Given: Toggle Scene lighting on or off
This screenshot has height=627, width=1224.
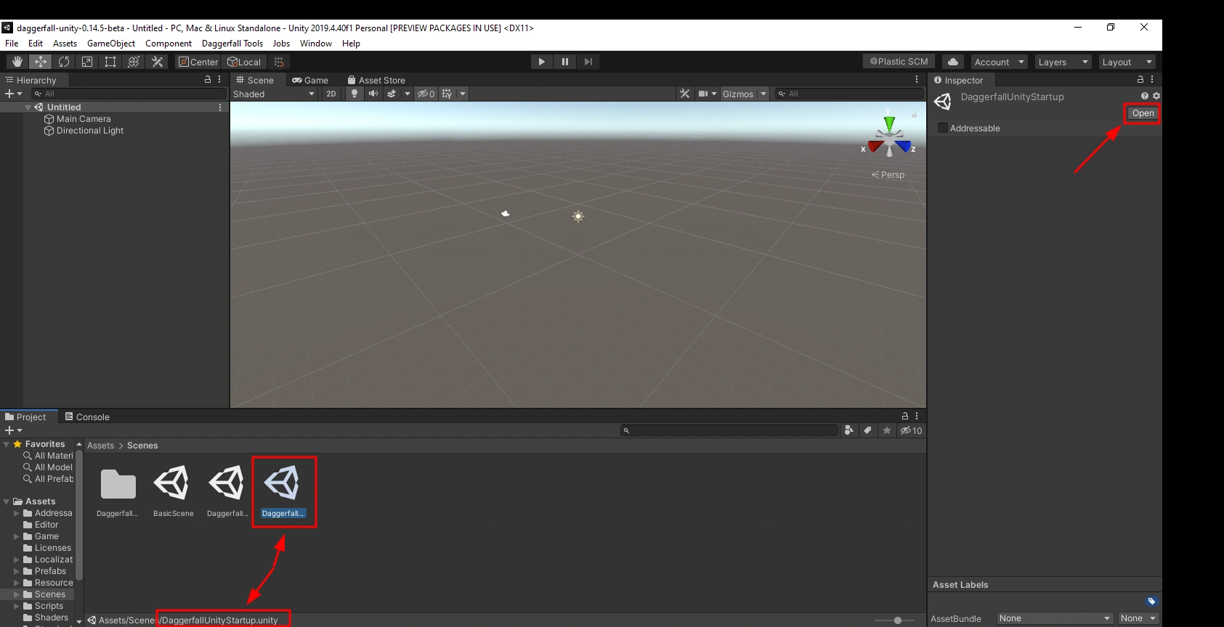Looking at the screenshot, I should tap(354, 94).
